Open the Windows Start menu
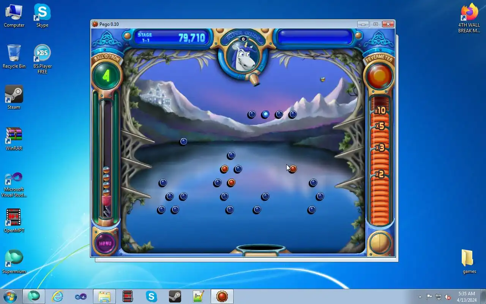The image size is (486, 304). tap(10, 296)
